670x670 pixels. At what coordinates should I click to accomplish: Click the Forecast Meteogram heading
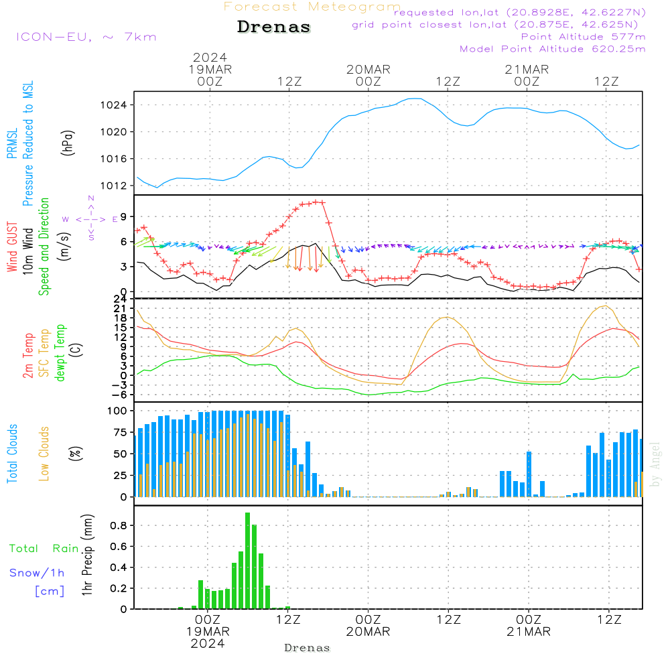click(x=312, y=7)
